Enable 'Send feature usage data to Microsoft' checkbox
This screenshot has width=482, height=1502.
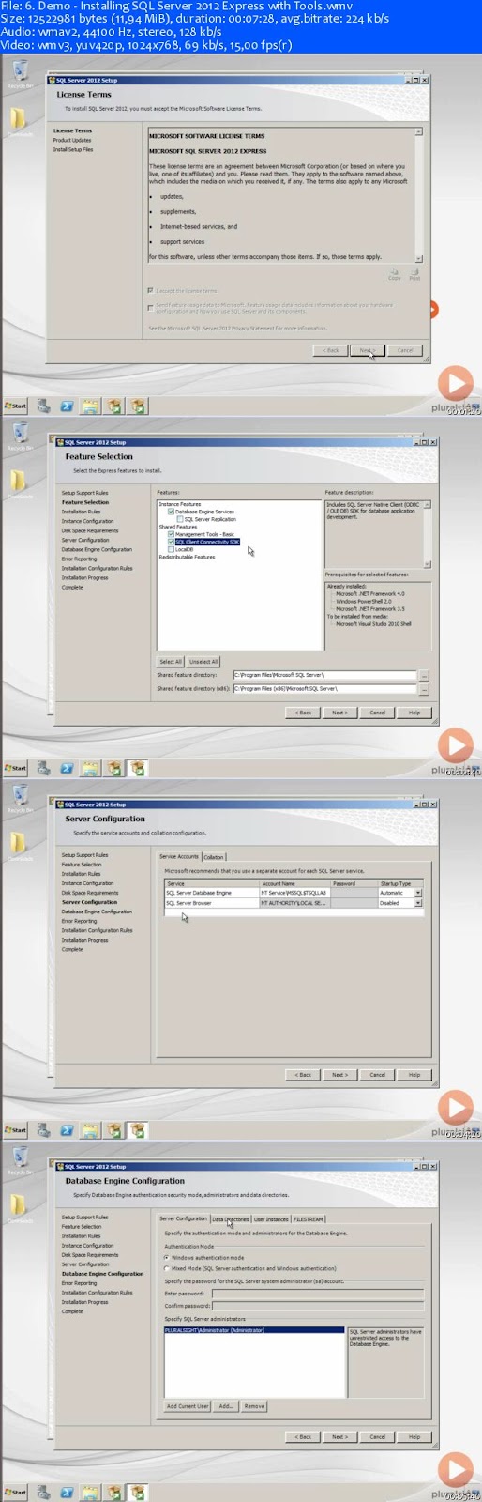(150, 306)
